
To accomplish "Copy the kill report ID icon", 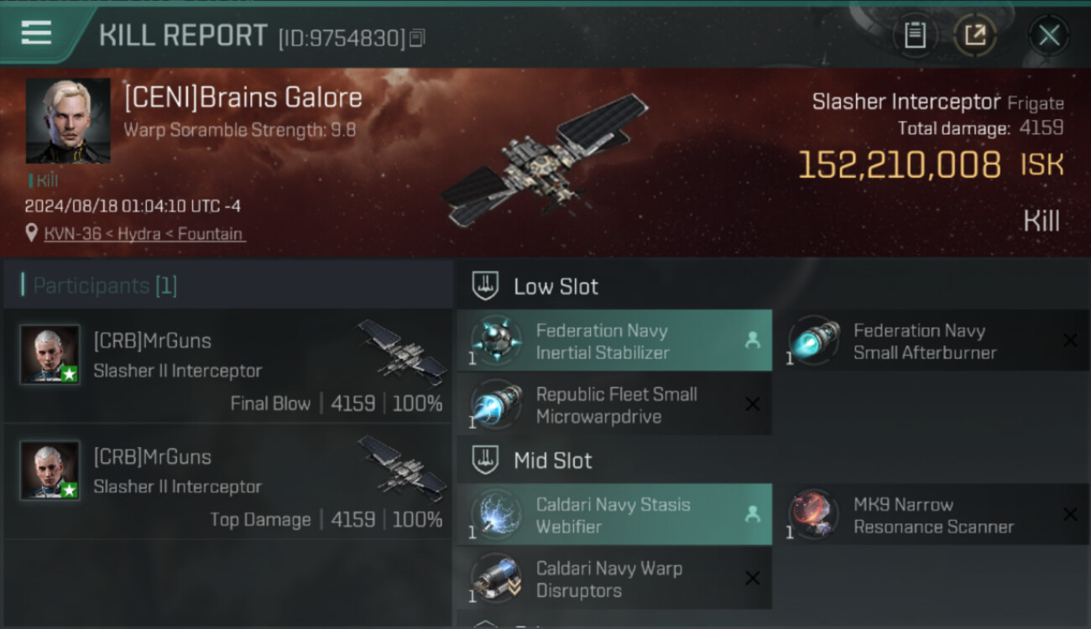I will click(417, 38).
